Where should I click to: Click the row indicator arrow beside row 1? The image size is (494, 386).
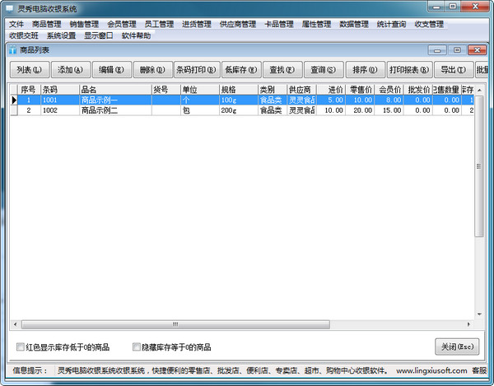tap(13, 100)
